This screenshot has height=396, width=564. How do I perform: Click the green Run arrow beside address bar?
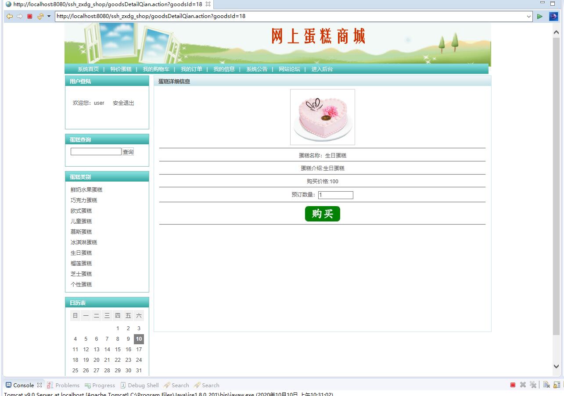[540, 16]
